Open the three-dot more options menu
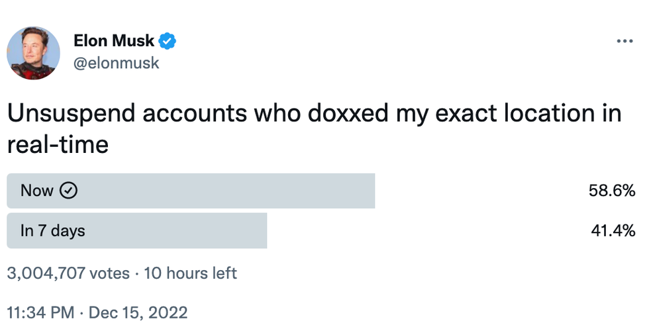Screen dimensions: 649x333 pos(624,41)
